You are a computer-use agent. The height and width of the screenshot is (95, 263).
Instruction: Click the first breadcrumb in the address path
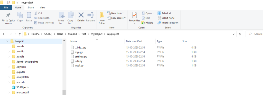[35, 34]
